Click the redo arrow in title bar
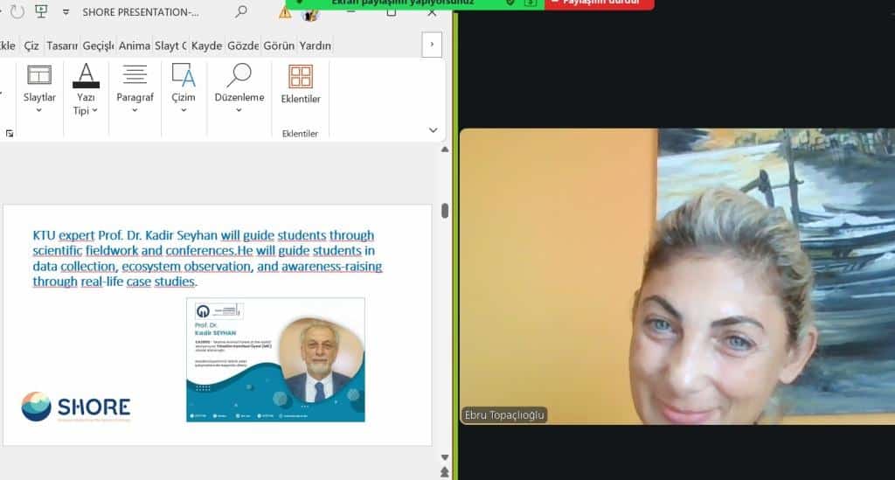This screenshot has width=895, height=480. (x=15, y=12)
